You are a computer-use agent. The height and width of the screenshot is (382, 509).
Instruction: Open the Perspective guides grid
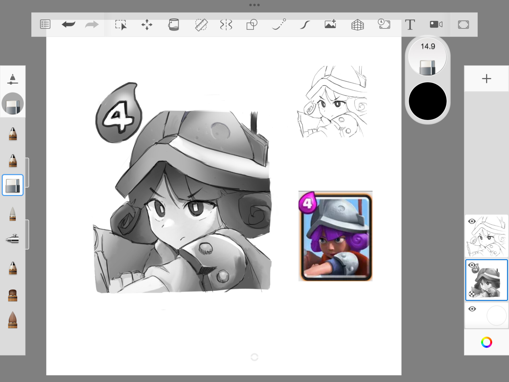357,25
